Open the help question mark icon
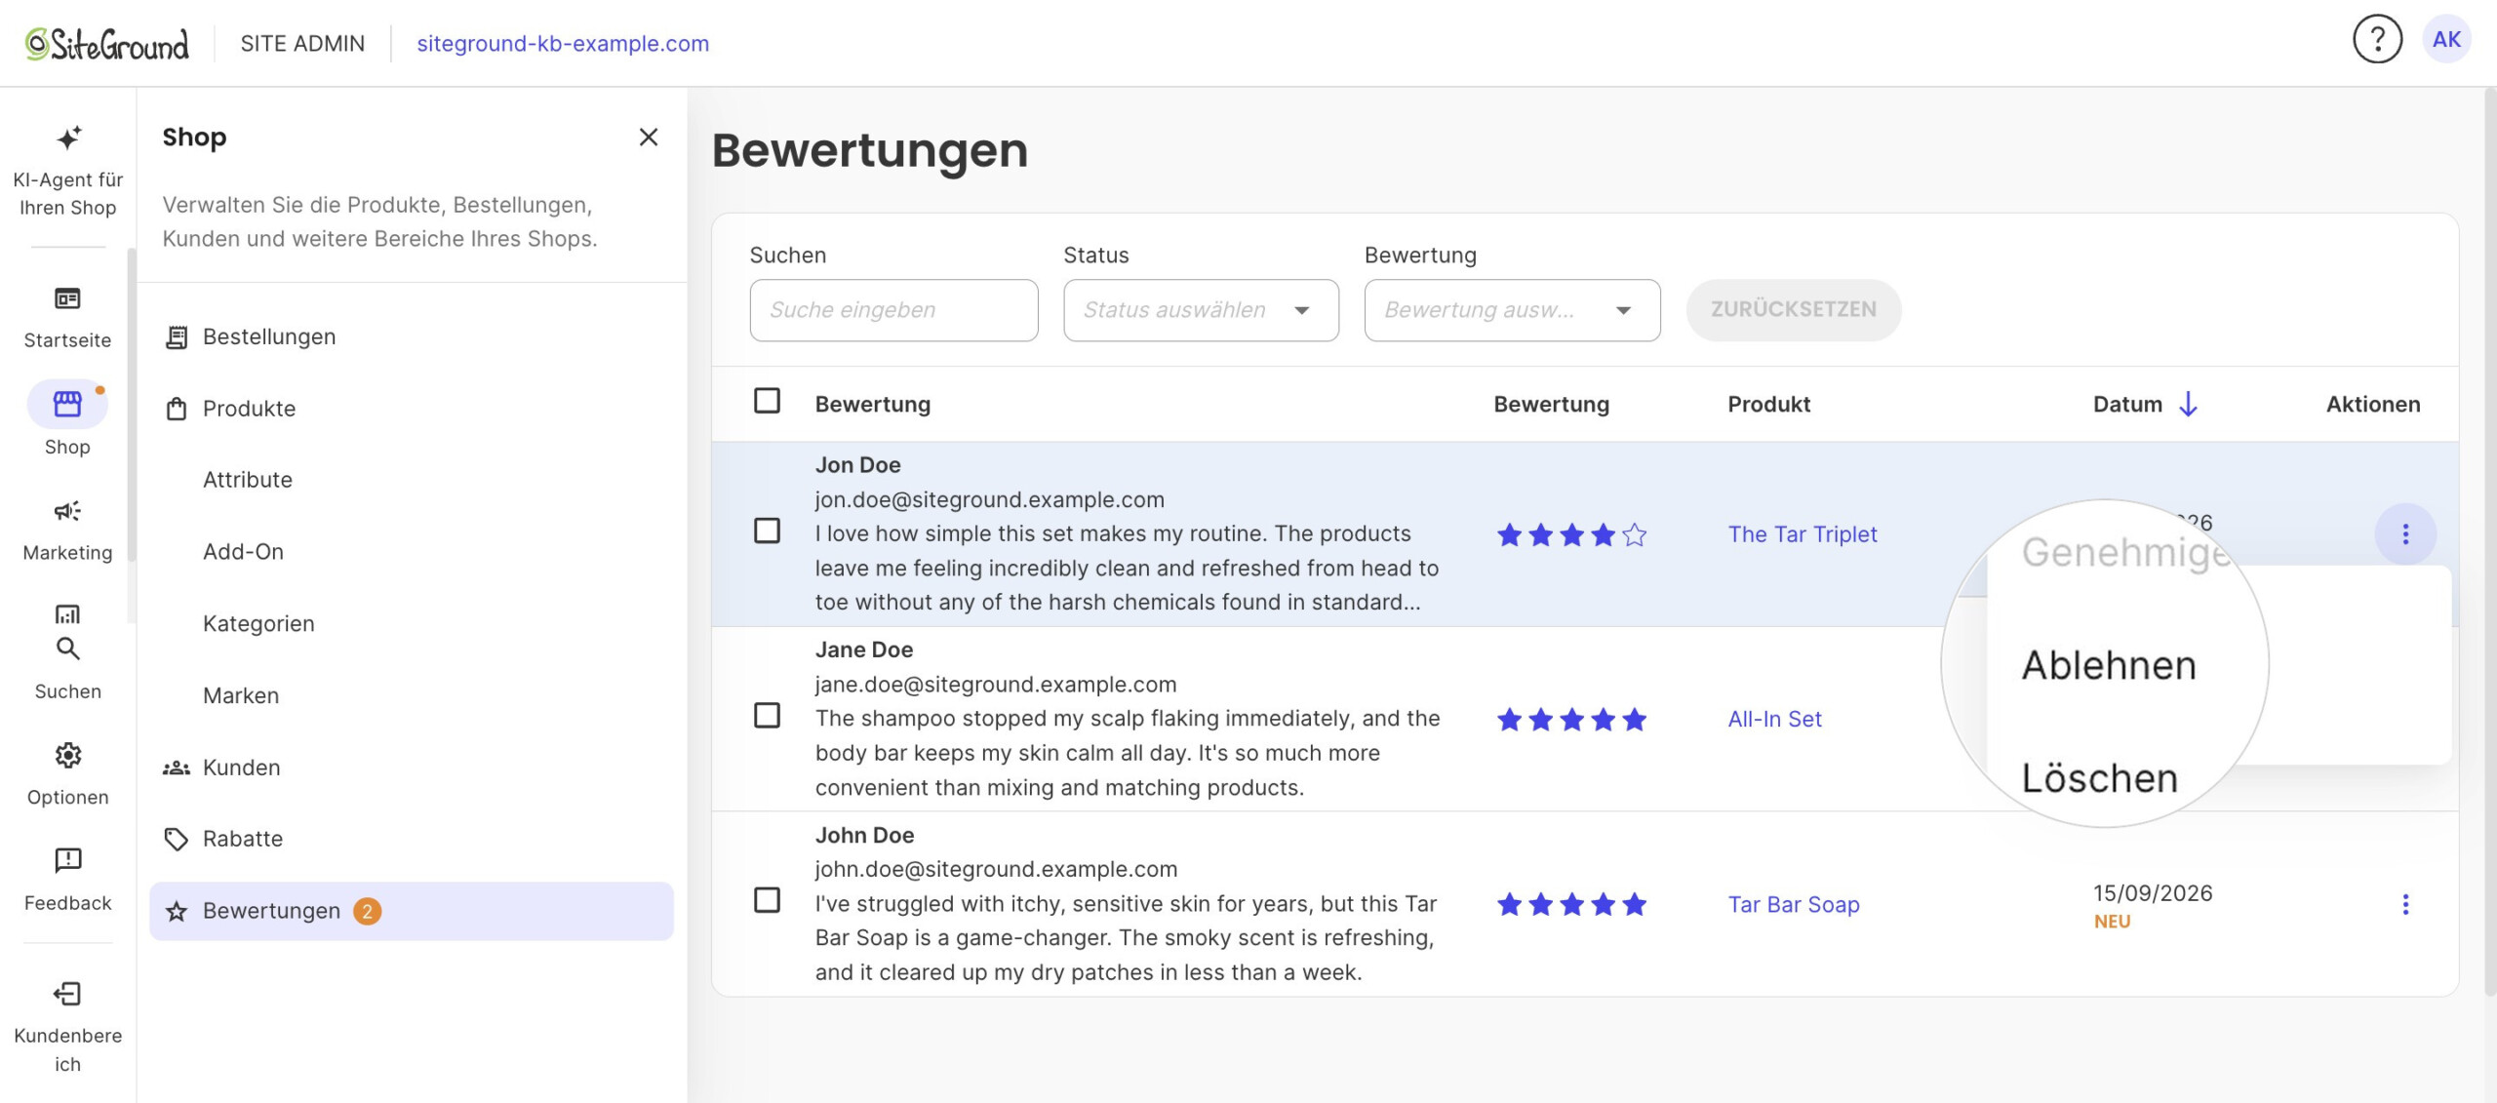 click(x=2377, y=40)
